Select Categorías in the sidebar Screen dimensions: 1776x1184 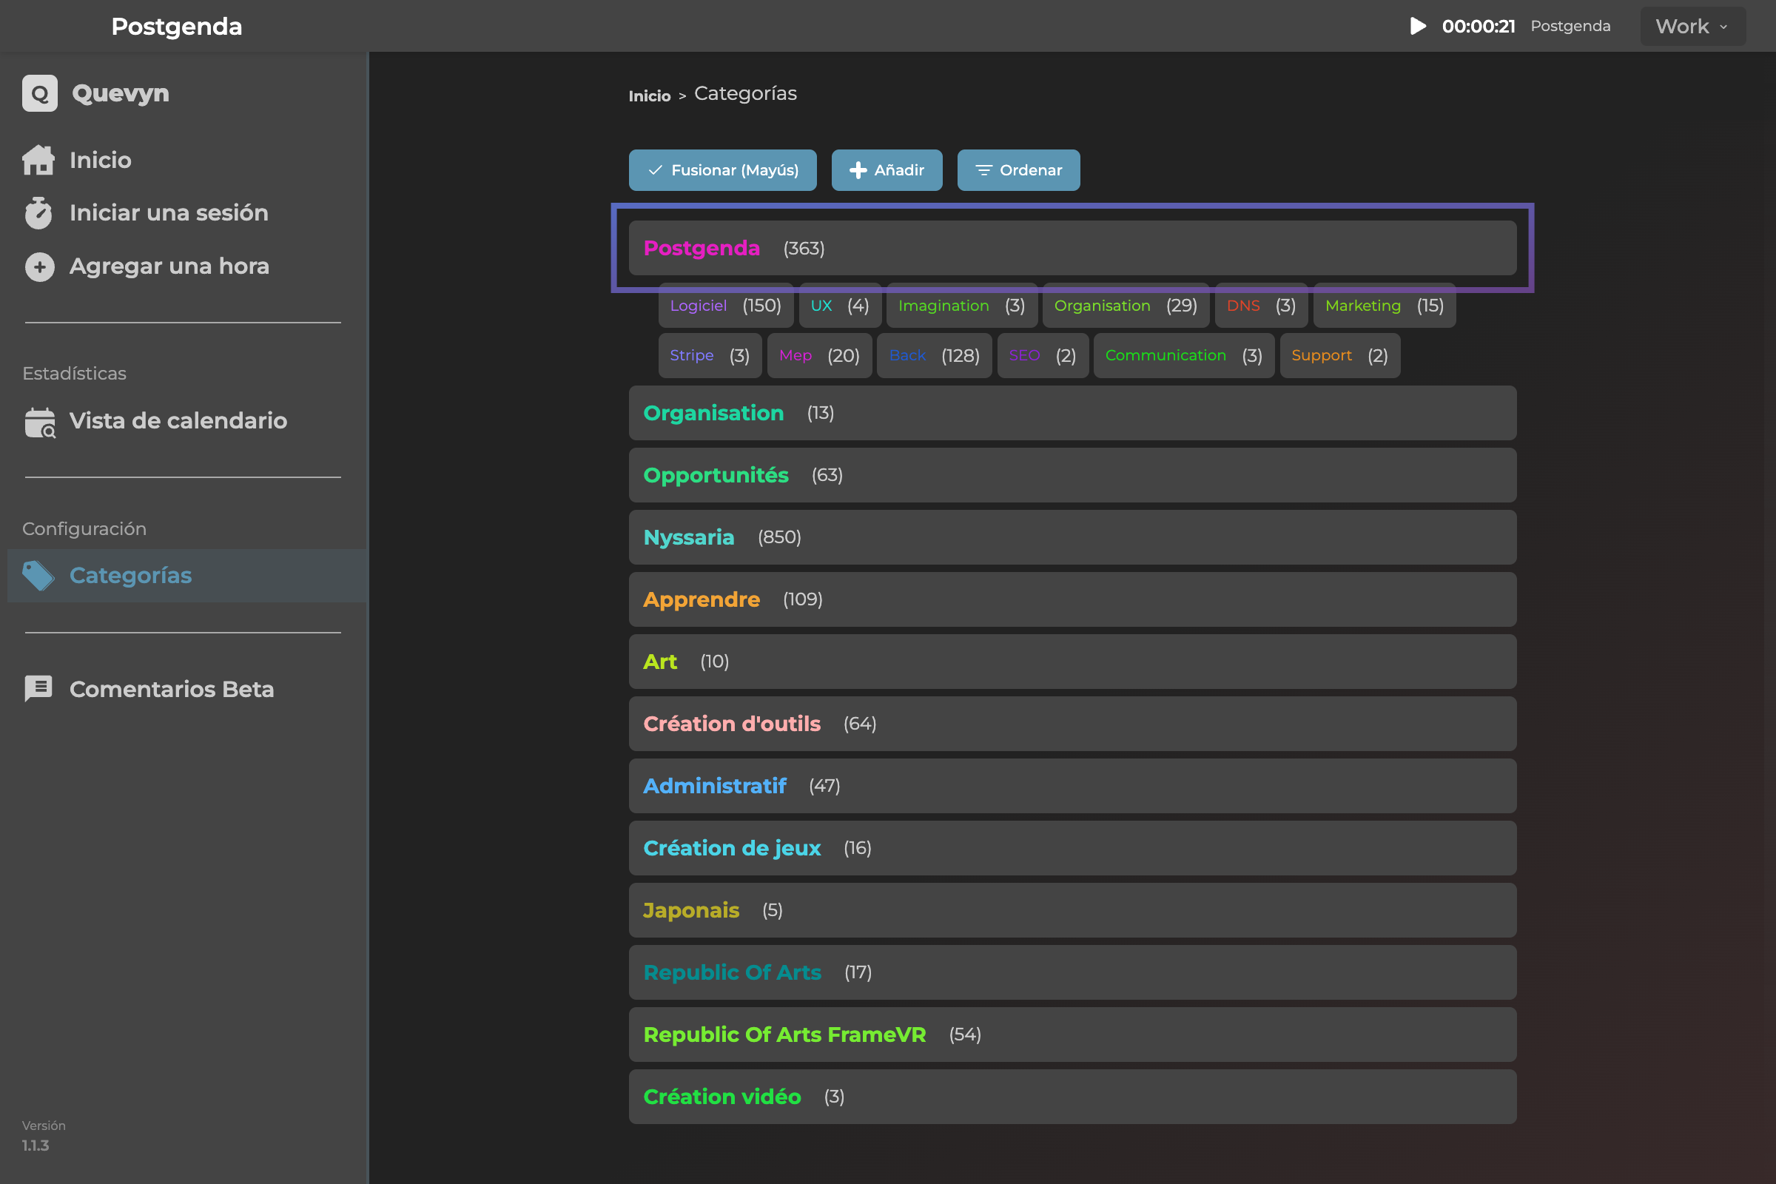[x=187, y=576]
